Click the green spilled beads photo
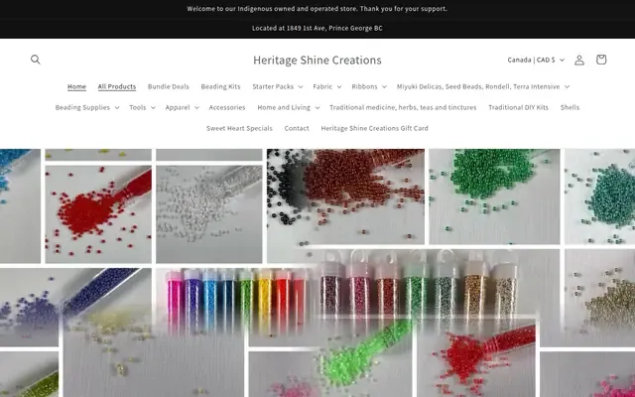This screenshot has height=397, width=635. click(494, 197)
